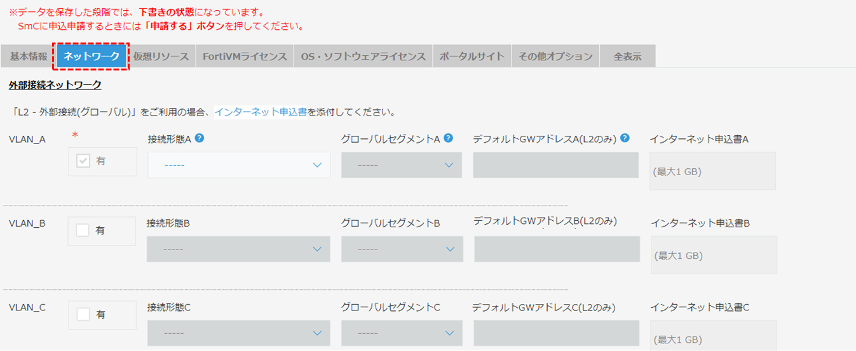Open the 接続形態C dropdown
The image size is (856, 351).
[x=238, y=333]
